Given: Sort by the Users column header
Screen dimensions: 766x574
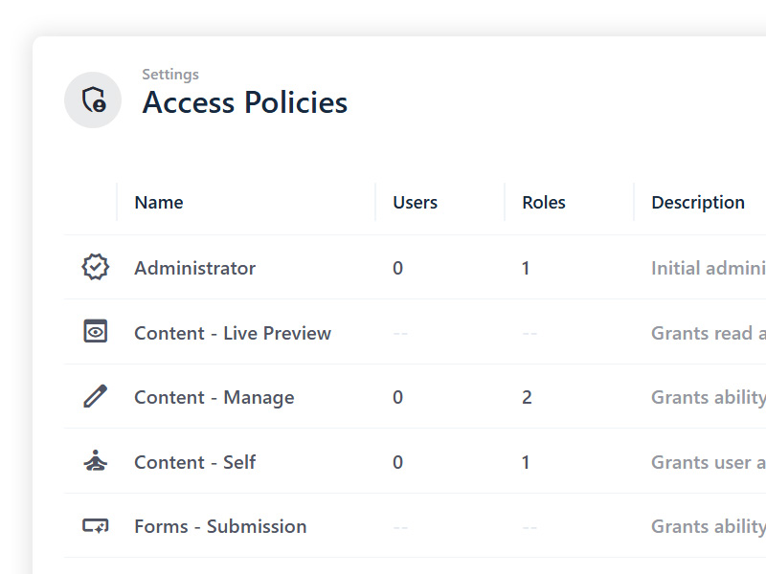Looking at the screenshot, I should 415,203.
